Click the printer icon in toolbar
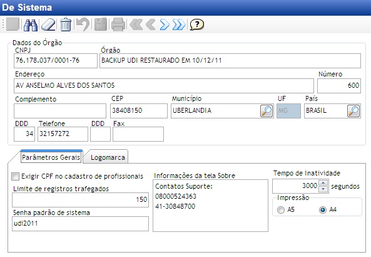The image size is (371, 257). (x=118, y=24)
